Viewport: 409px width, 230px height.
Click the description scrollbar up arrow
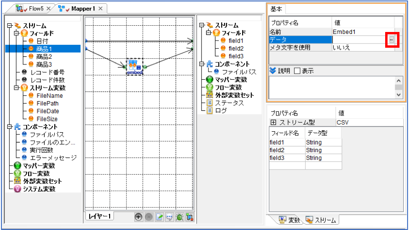[x=399, y=81]
